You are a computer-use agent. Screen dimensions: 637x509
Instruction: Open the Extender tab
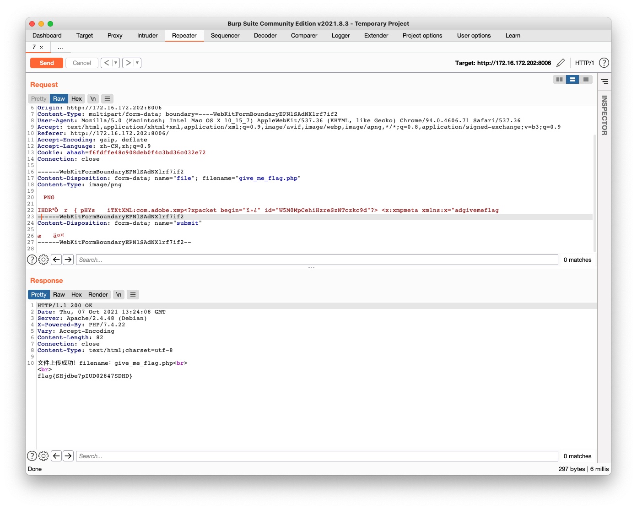pyautogui.click(x=376, y=35)
